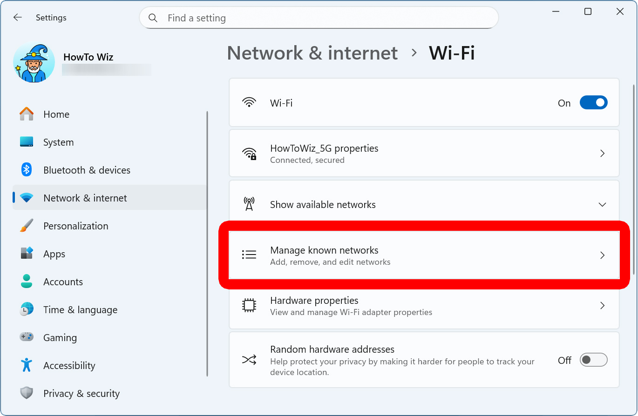Click the Hardware properties chip icon
Screen dimensions: 638x416
[x=249, y=306]
